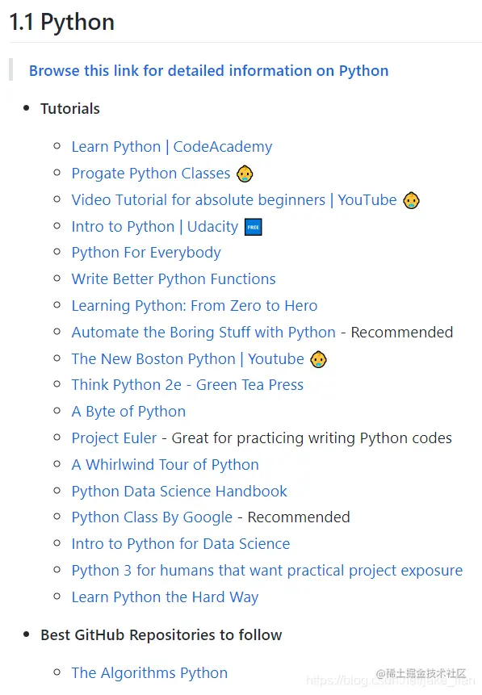Image resolution: width=482 pixels, height=695 pixels.
Task: Open Learn Python the Hard Way link
Action: coord(165,597)
